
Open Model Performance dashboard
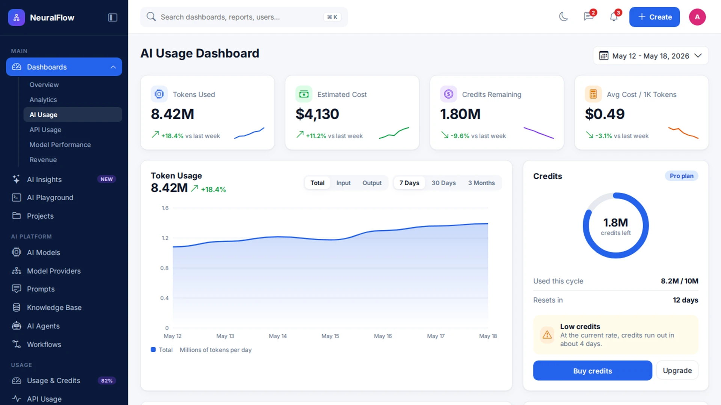click(x=73, y=145)
